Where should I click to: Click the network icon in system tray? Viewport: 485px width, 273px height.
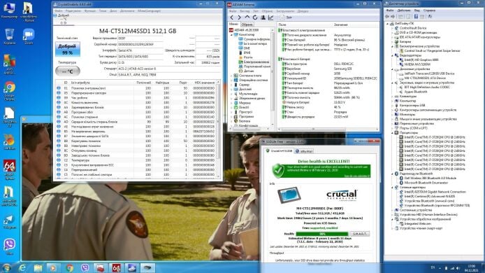(x=452, y=268)
